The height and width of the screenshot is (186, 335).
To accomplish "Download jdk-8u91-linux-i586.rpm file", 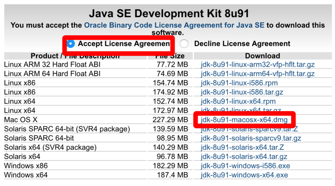I will [x=239, y=83].
